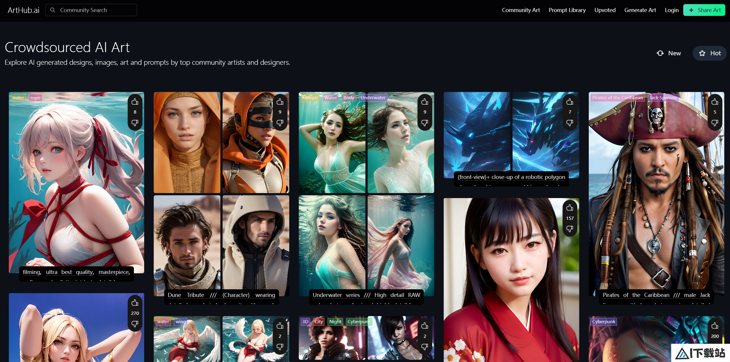
Task: Select the 'Night' tag
Action: [335, 322]
